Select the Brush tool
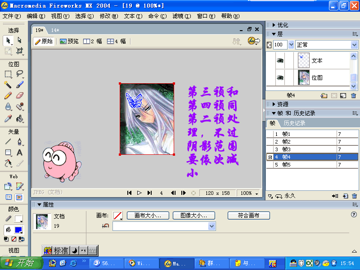 click(20, 85)
